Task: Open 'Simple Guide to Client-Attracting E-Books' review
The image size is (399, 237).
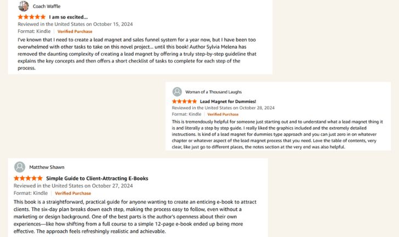Action: (97, 178)
